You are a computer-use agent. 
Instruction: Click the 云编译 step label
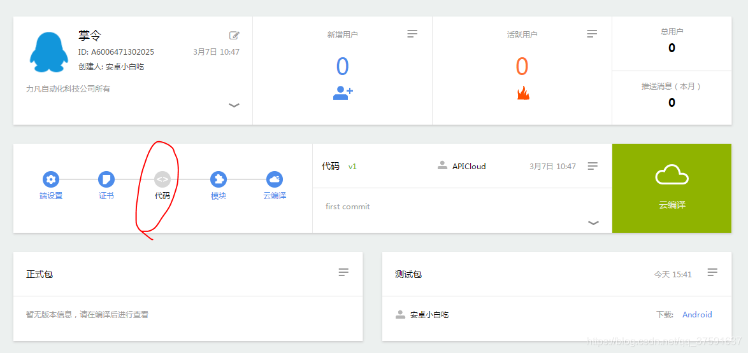click(275, 196)
